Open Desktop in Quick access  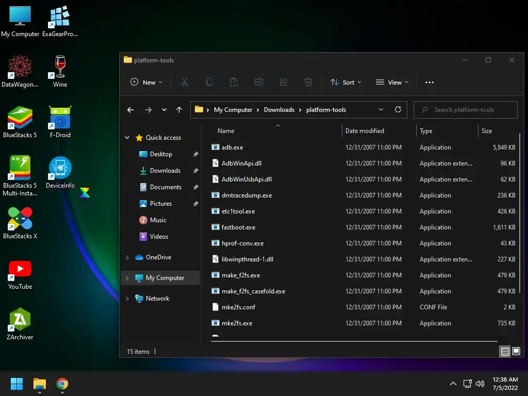161,154
